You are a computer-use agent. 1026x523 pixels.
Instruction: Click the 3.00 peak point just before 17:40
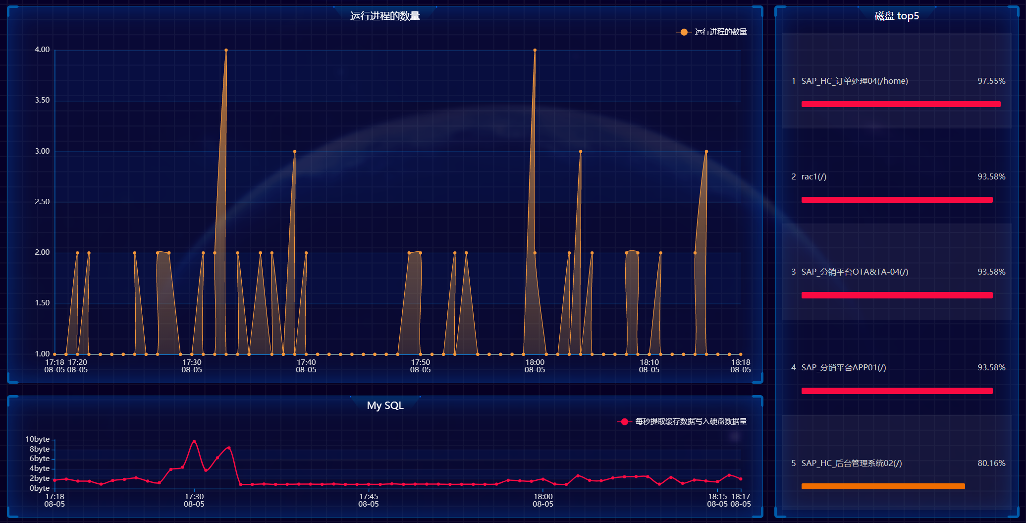(x=295, y=152)
